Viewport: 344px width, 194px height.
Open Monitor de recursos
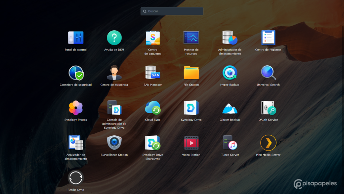(191, 38)
